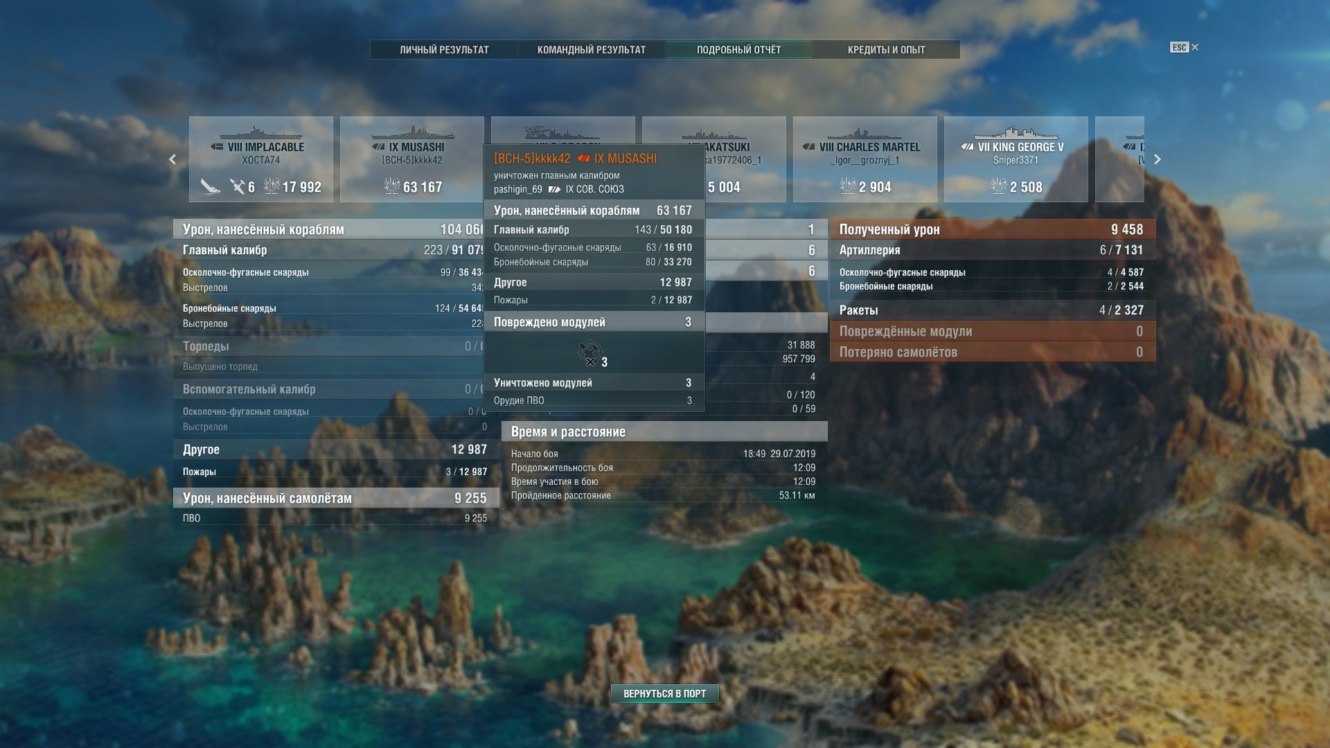Switch to Командный результат tab

pyautogui.click(x=592, y=50)
